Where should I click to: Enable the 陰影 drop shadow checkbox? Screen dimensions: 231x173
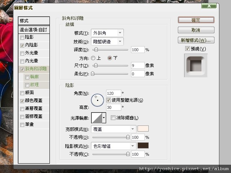[22, 37]
